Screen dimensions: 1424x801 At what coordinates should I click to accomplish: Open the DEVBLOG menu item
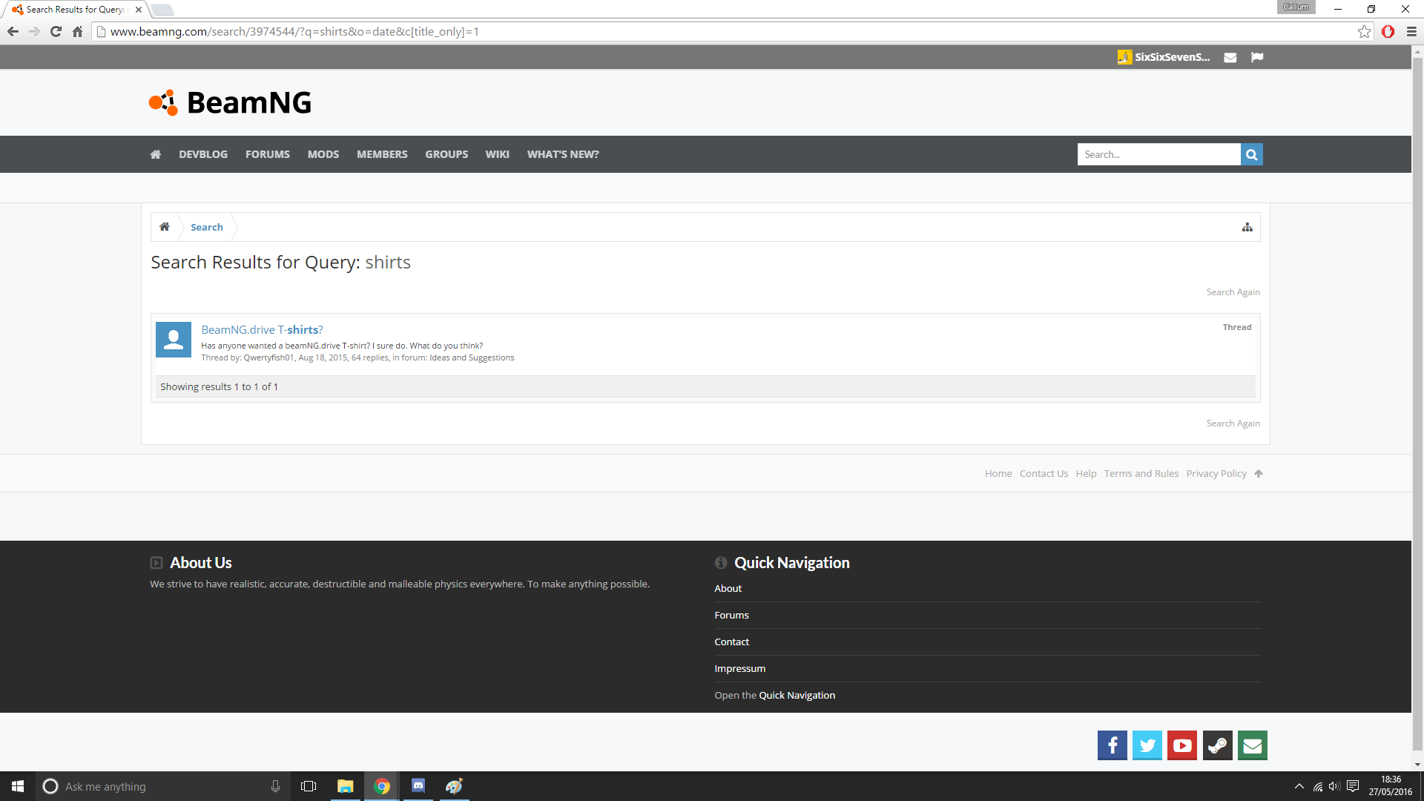coord(203,154)
